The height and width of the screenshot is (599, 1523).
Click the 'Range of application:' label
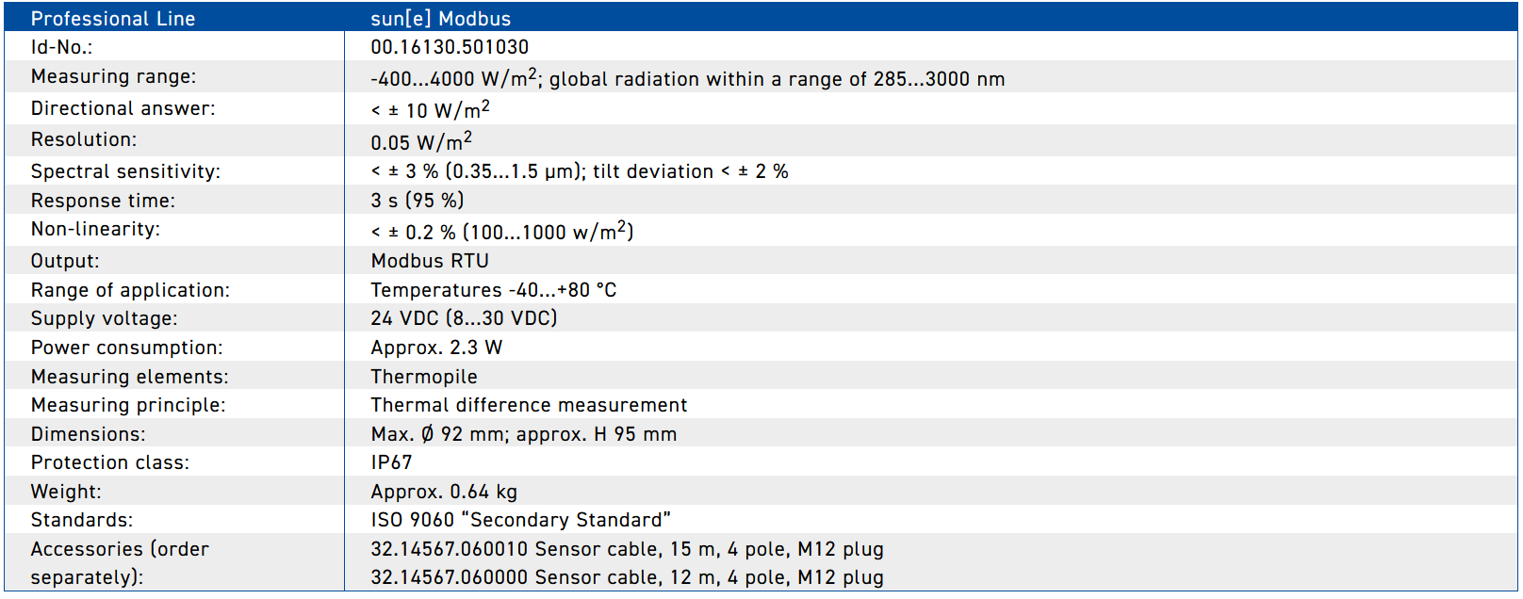point(130,290)
